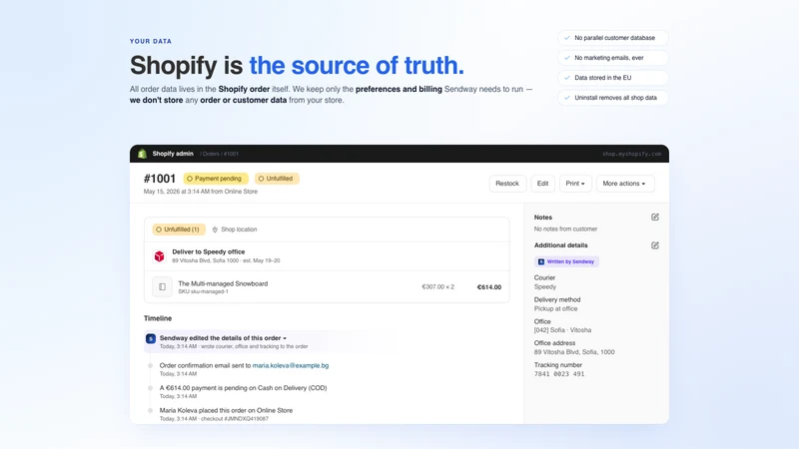Click the Speedy courier value

pos(544,286)
